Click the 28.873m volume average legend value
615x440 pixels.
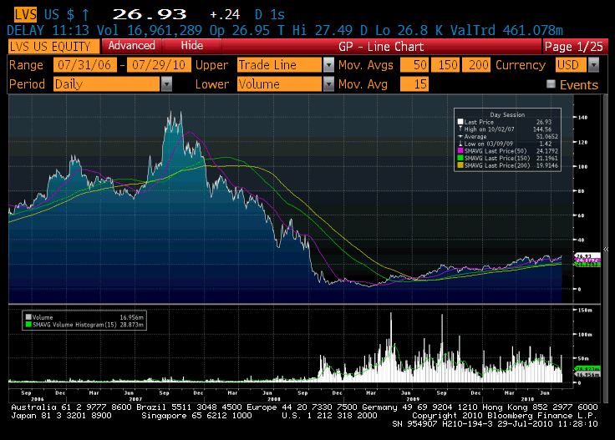(131, 325)
